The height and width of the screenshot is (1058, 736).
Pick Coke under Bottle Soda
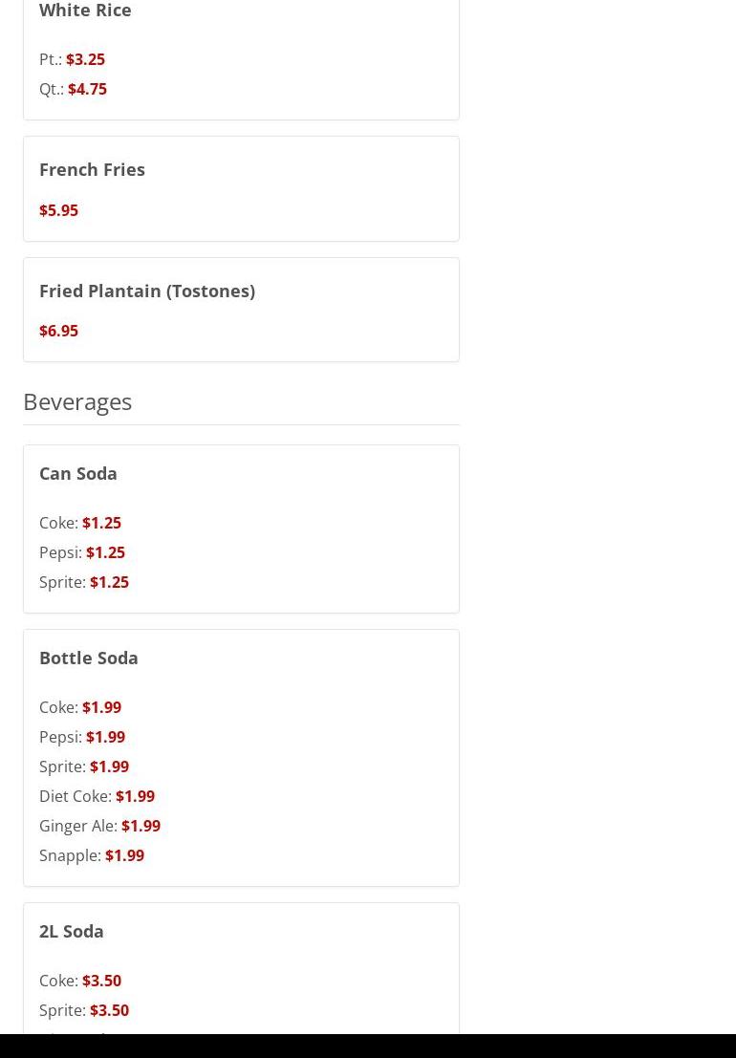coord(80,707)
